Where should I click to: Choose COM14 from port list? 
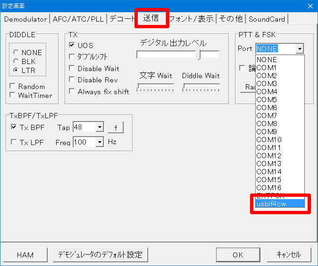[x=280, y=172]
